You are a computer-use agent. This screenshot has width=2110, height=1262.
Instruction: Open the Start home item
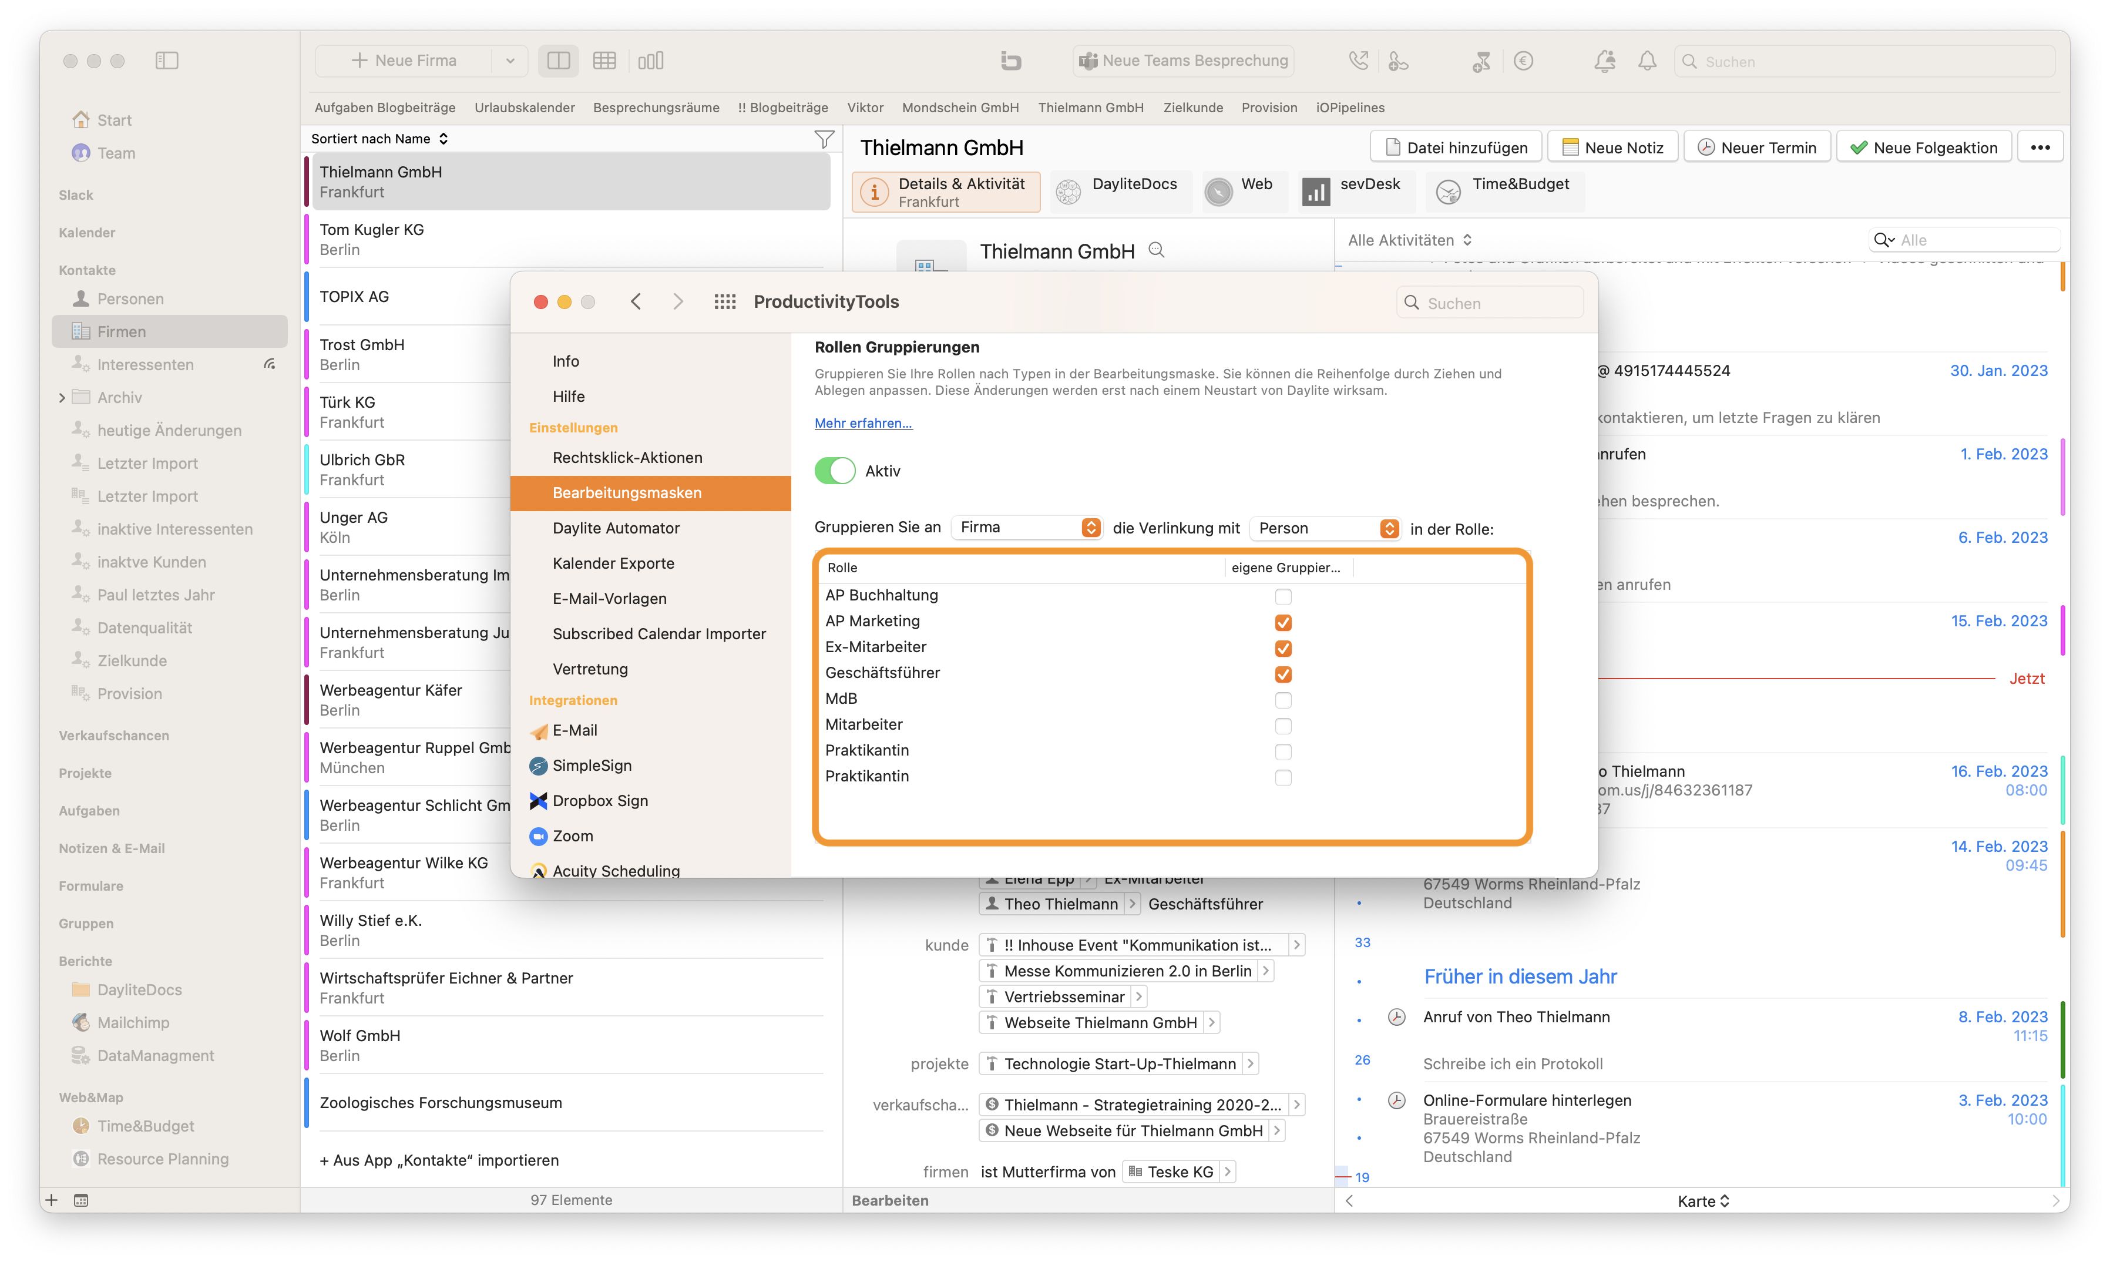(113, 120)
